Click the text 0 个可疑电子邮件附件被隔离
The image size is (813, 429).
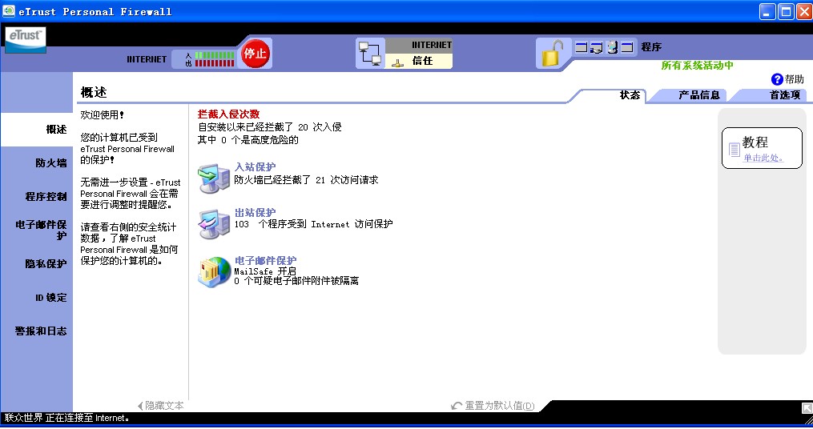pos(296,281)
